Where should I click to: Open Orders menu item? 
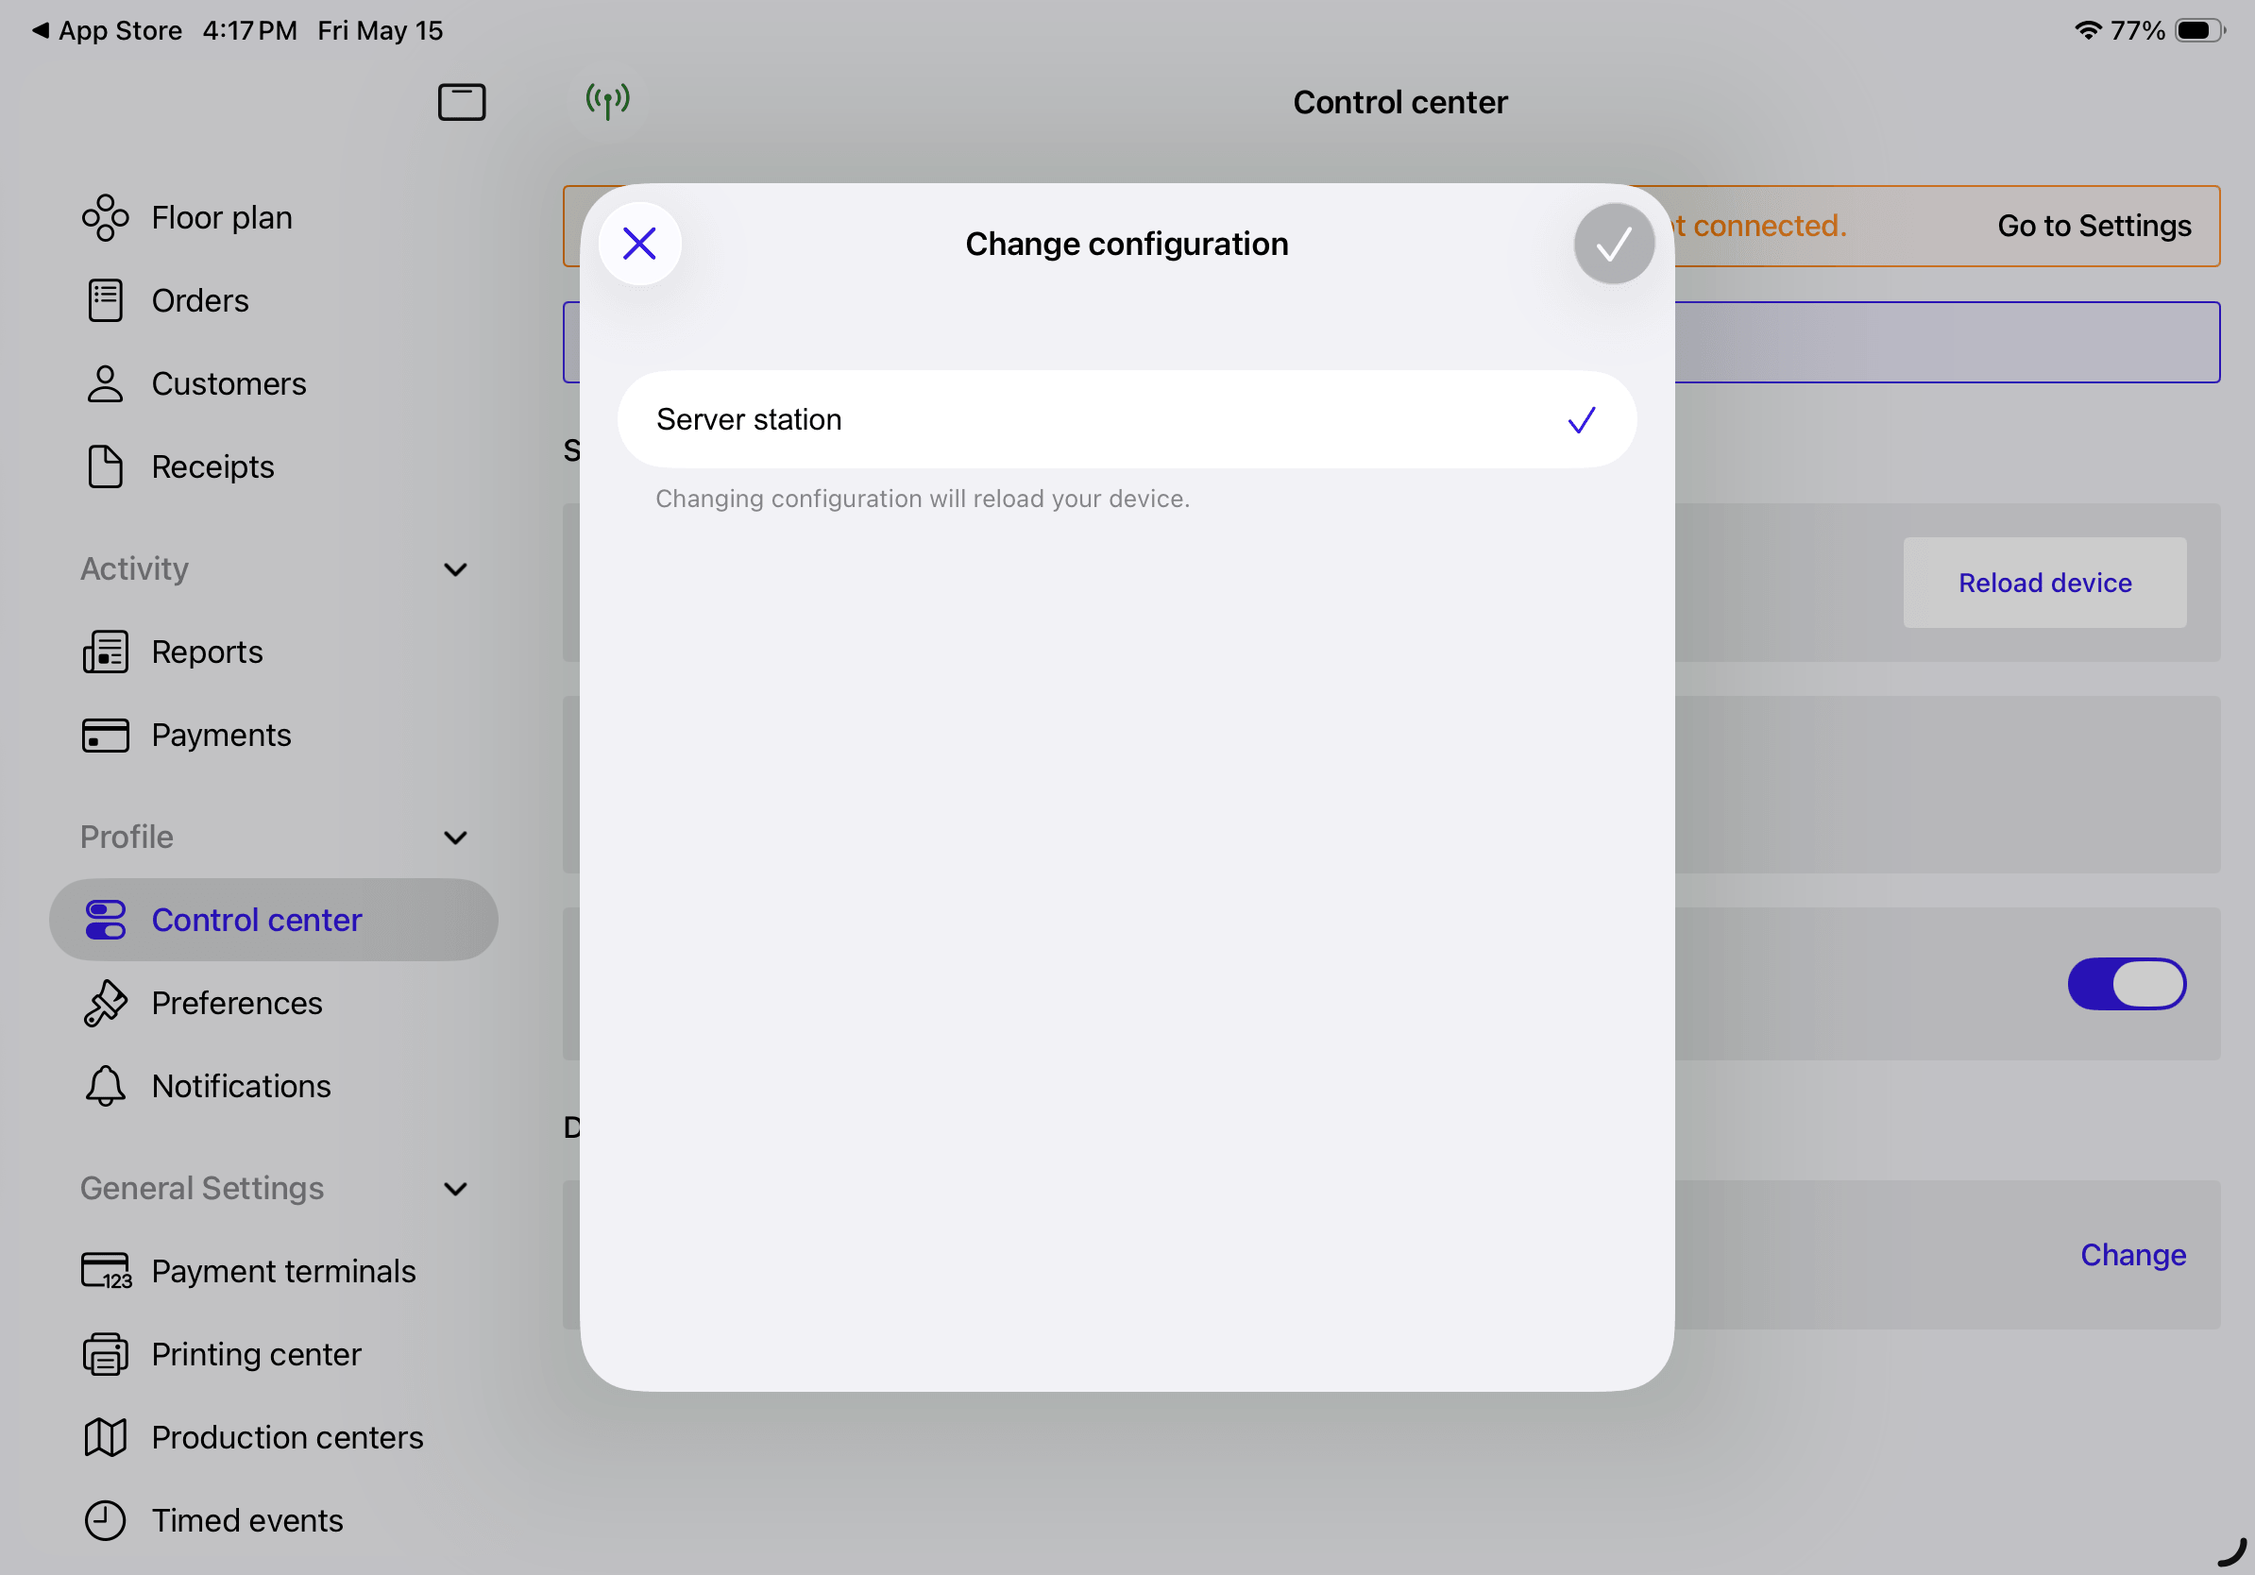(x=274, y=300)
